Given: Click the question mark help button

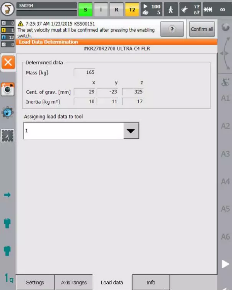Looking at the screenshot, I should tap(172, 29).
